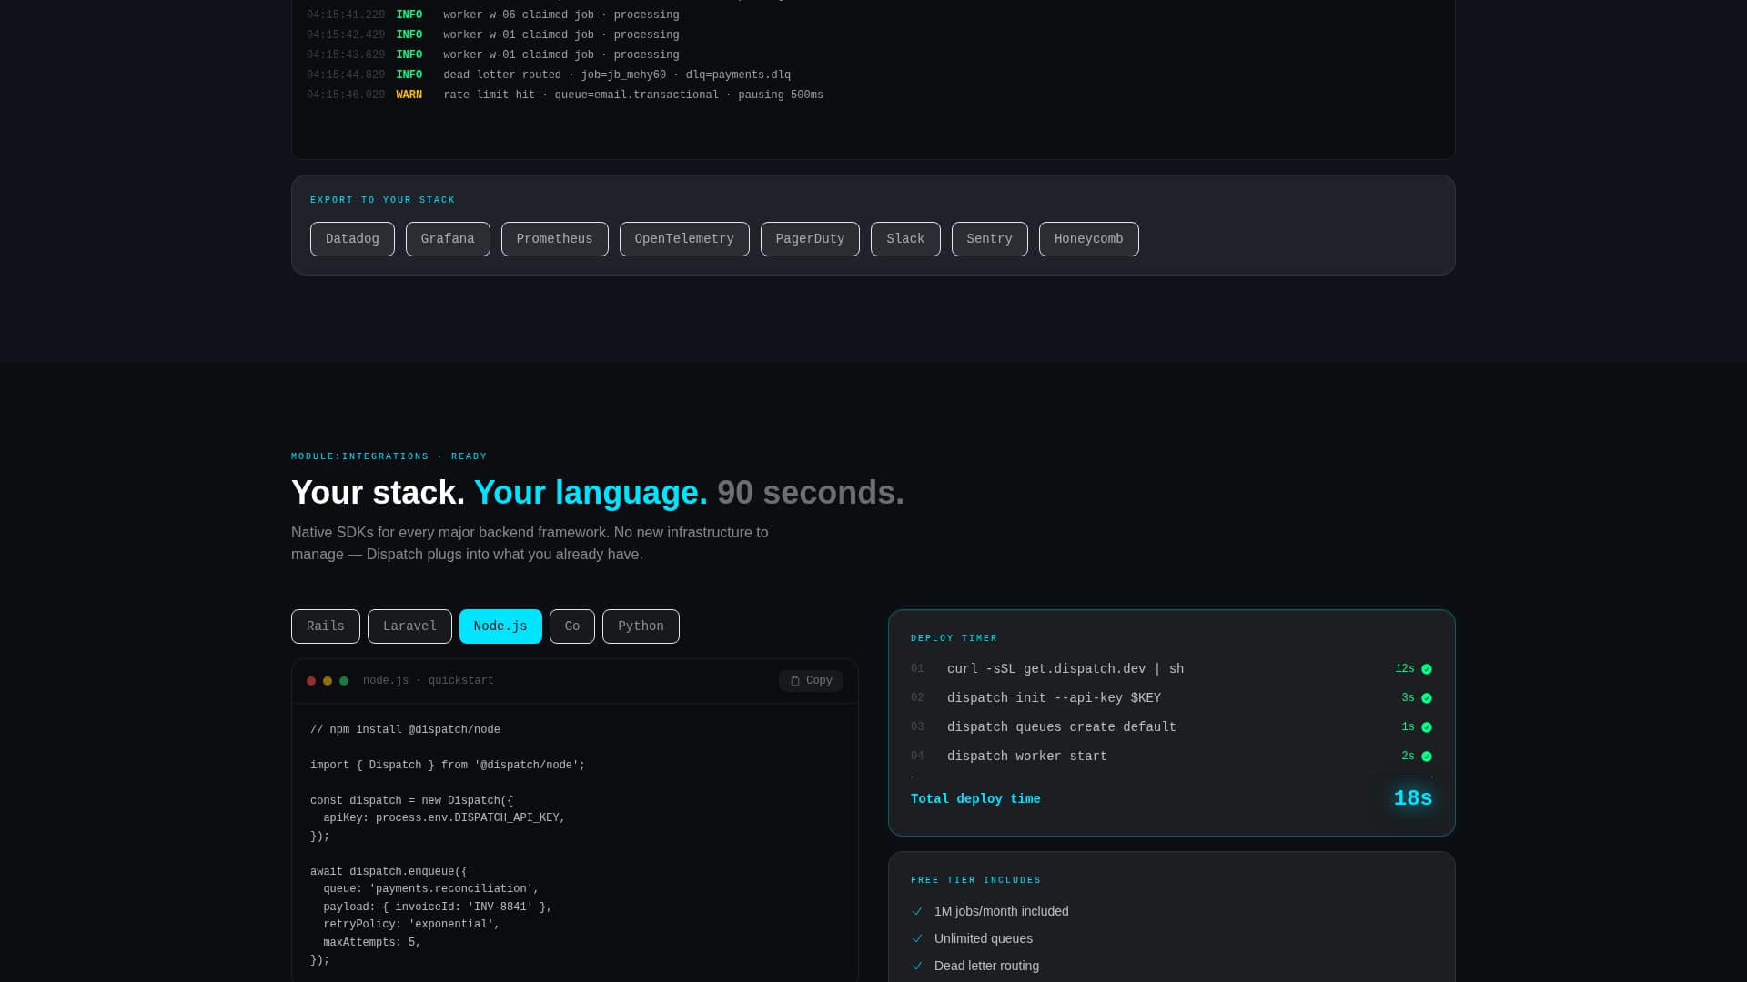
Task: Click the yellow window dot in code panel
Action: [x=328, y=681]
